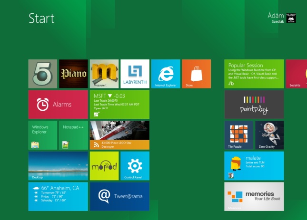Open Control Panel tile
This screenshot has height=220, width=307.
(x=135, y=166)
